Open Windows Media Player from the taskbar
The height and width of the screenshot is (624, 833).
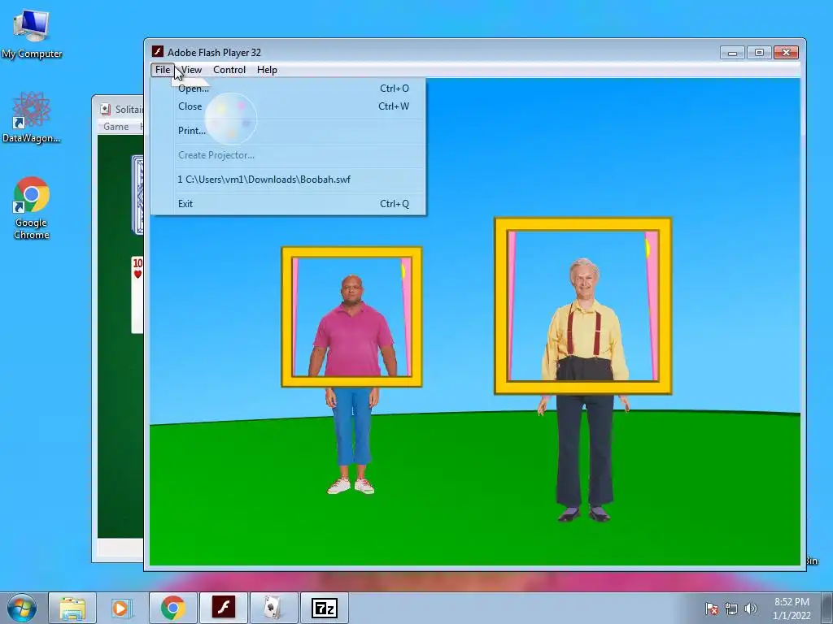(x=122, y=608)
